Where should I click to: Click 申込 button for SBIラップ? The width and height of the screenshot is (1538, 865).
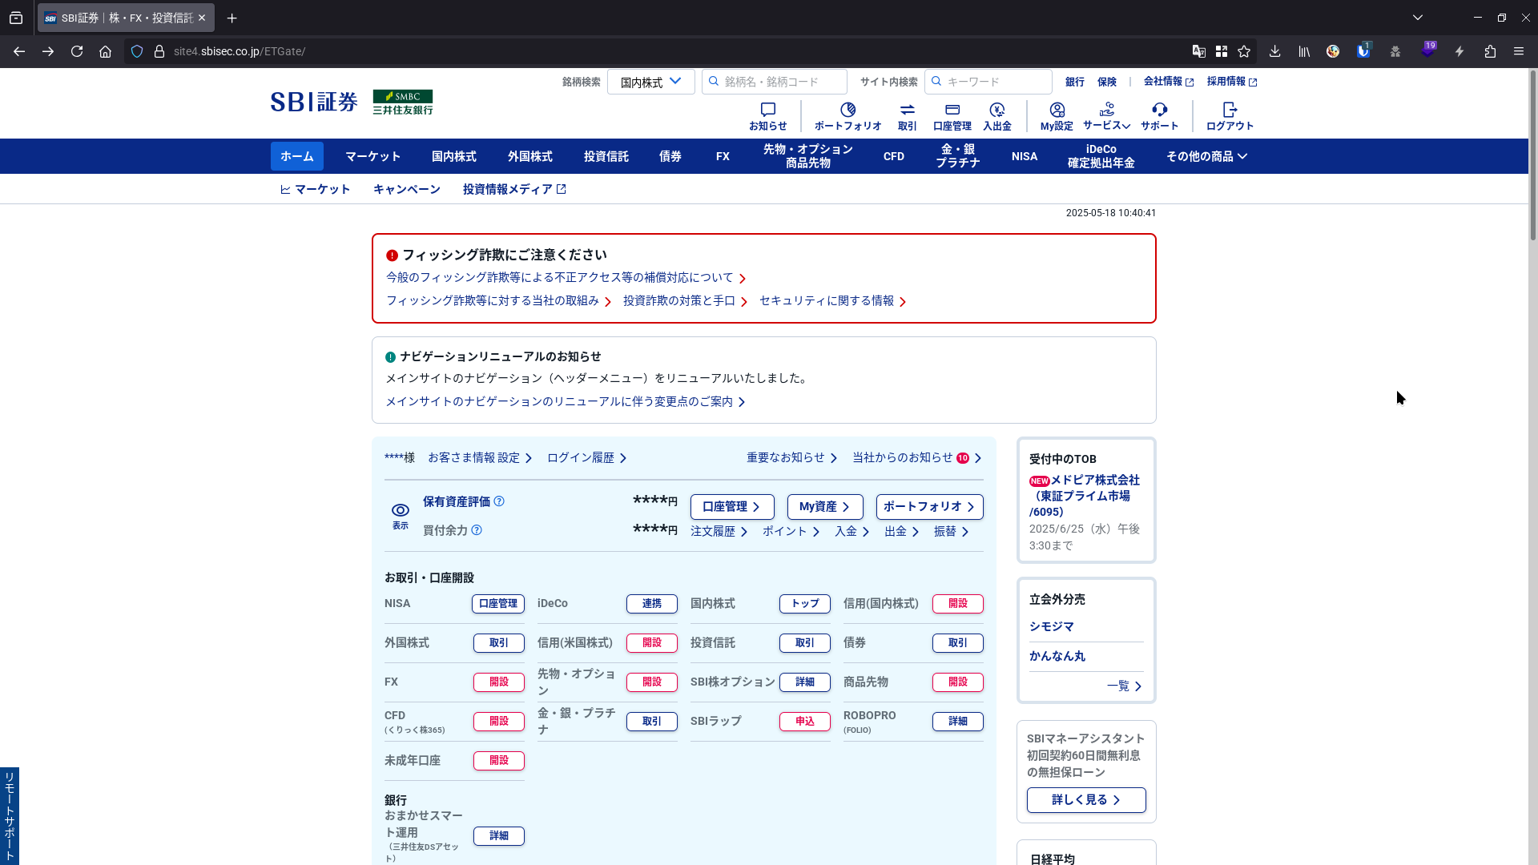(804, 721)
